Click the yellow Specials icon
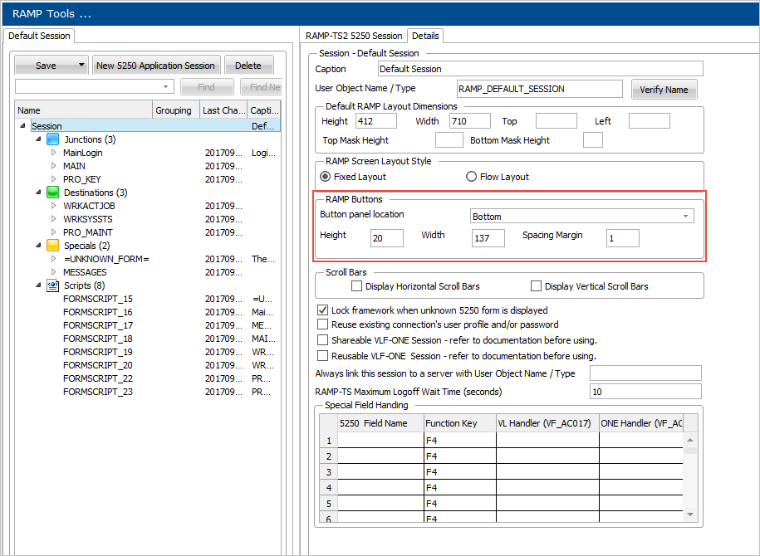This screenshot has width=760, height=556. [x=53, y=246]
